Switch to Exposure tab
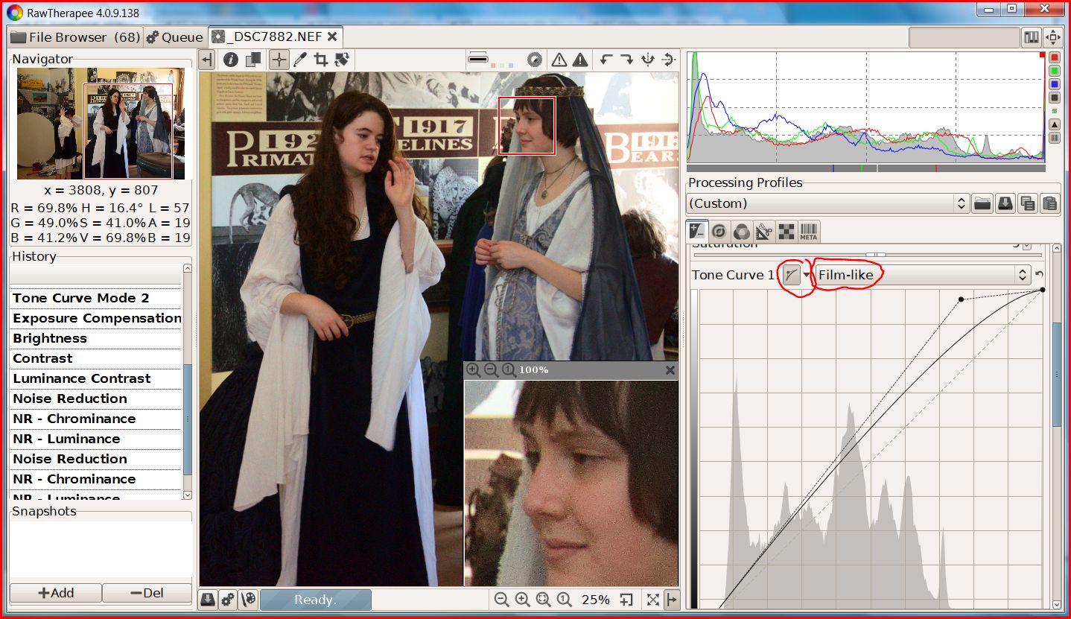The image size is (1071, 619). coord(697,231)
